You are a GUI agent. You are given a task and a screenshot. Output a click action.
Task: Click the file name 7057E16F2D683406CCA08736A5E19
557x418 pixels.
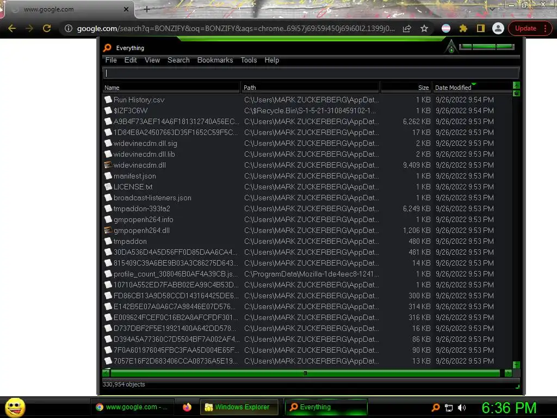coord(176,361)
